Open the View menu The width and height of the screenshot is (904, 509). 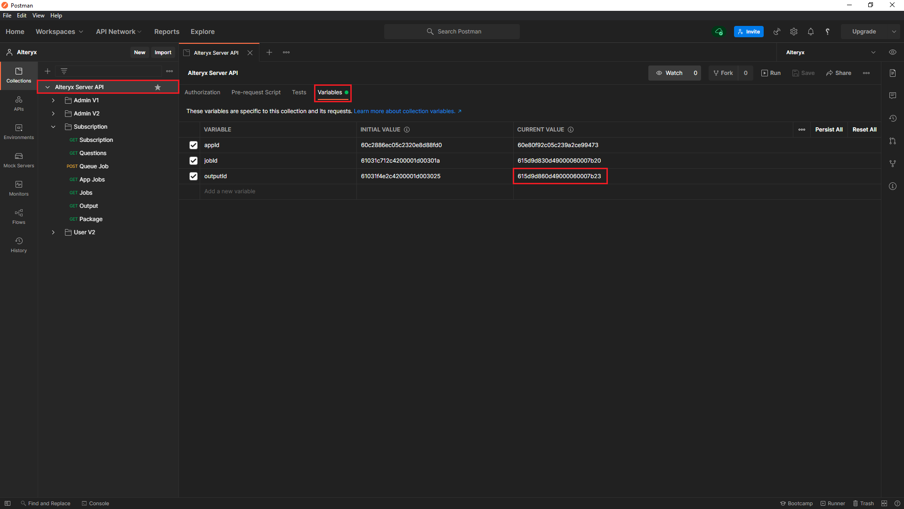click(38, 15)
